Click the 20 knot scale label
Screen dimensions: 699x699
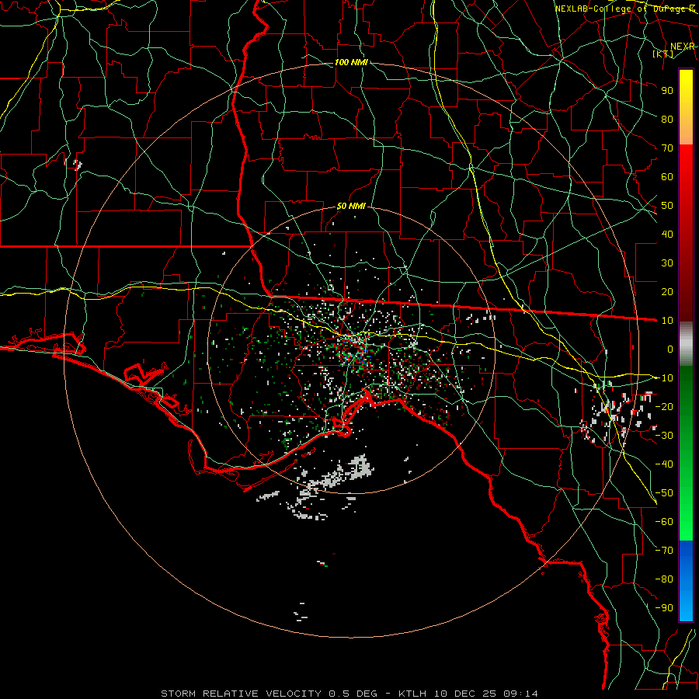point(667,291)
